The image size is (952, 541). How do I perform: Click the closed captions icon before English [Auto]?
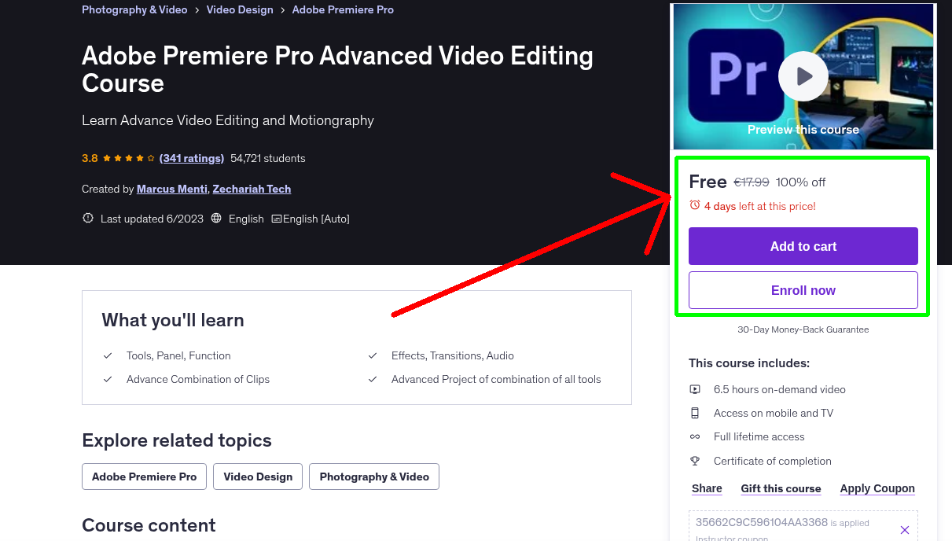(x=278, y=218)
